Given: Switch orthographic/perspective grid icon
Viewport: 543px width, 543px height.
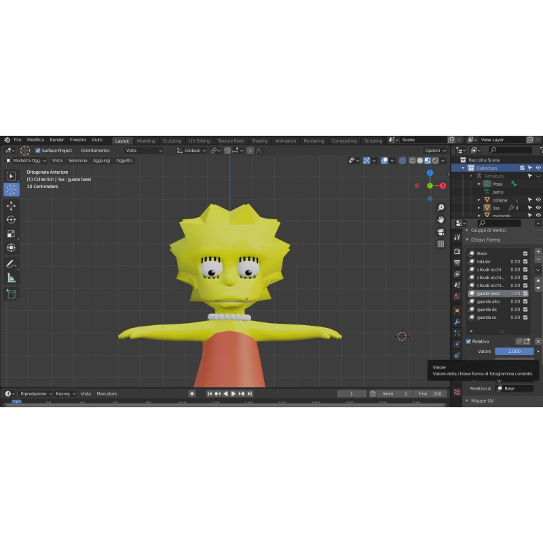Looking at the screenshot, I should click(x=441, y=244).
